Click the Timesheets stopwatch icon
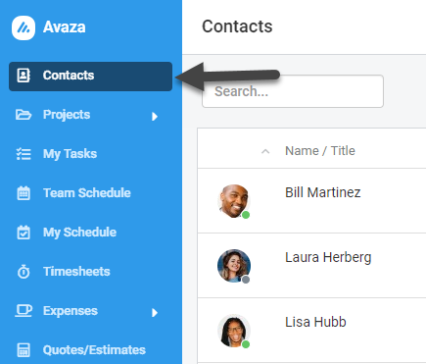 [24, 272]
